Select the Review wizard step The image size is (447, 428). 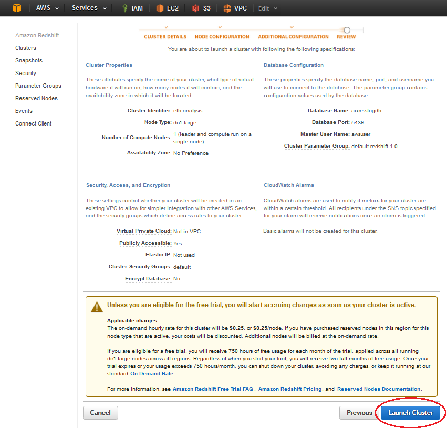346,37
